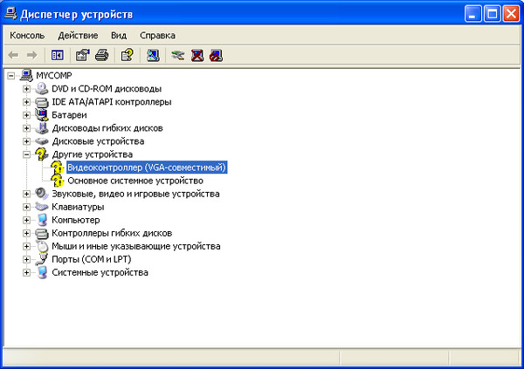Click the Forward arrow toolbar button

32,55
